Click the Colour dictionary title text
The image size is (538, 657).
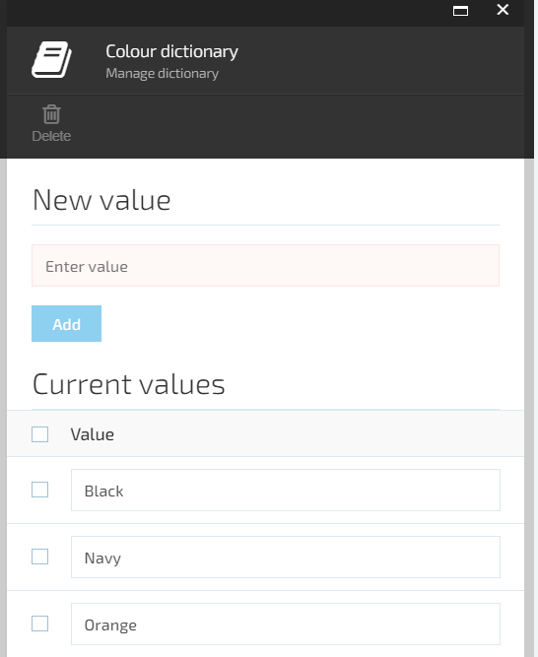[x=171, y=51]
